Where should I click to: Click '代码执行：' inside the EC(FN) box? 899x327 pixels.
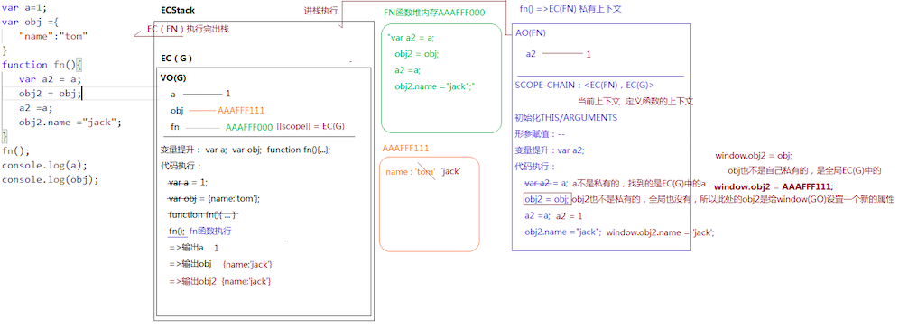point(535,167)
